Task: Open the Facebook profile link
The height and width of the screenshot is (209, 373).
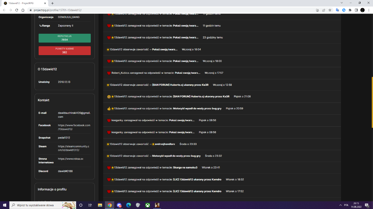Action: 74,127
